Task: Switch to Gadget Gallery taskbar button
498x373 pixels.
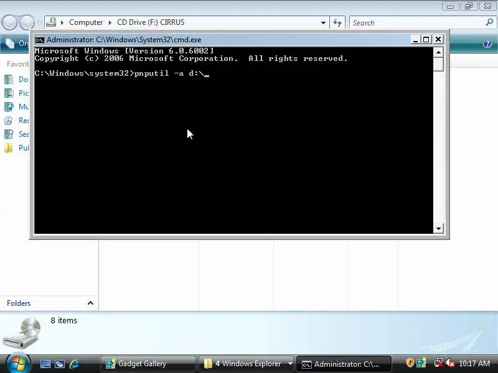Action: (x=148, y=364)
